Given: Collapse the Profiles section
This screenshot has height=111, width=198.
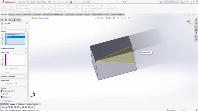Looking at the screenshot, I should [26, 31].
